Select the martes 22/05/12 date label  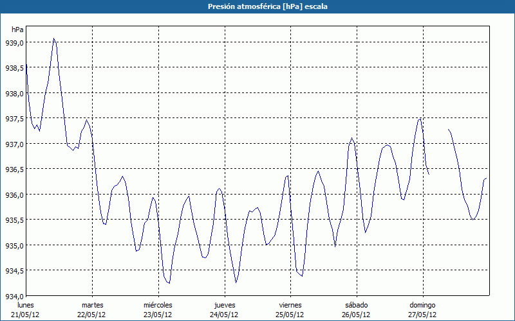[92, 309]
